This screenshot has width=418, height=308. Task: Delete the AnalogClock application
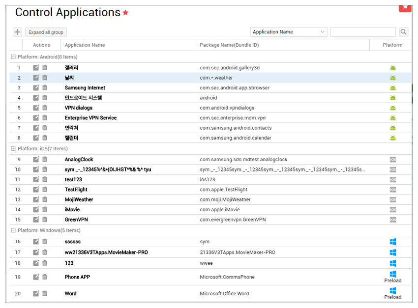click(45, 159)
